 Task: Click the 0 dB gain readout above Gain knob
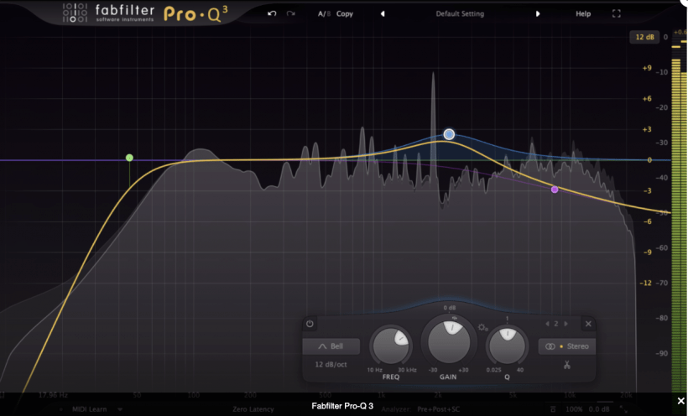point(450,308)
